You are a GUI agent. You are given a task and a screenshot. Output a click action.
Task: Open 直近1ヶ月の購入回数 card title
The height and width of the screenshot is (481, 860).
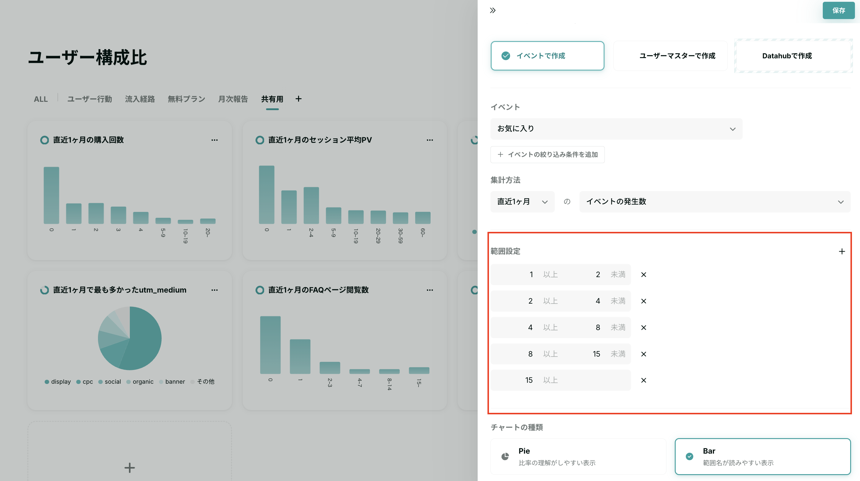[88, 140]
